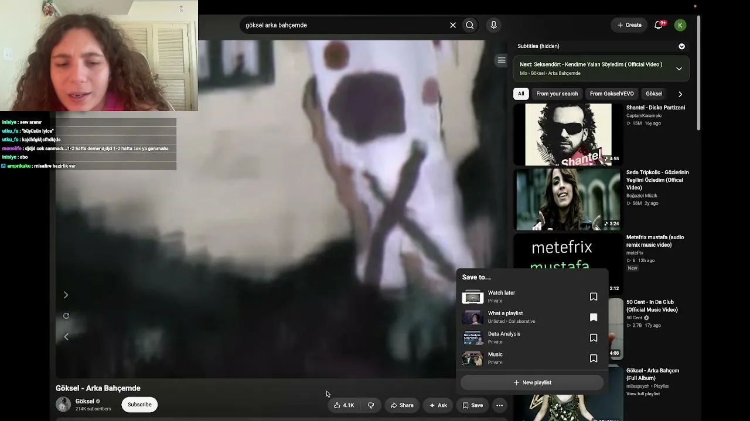Click the Ask button

[x=438, y=405]
